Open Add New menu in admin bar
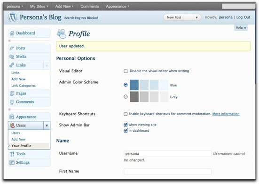This screenshot has width=259, height=184. (64, 6)
